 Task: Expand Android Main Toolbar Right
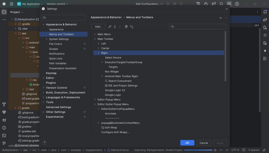coord(102,76)
